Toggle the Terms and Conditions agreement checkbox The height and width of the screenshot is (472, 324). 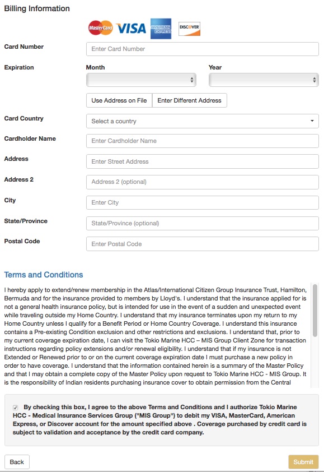click(x=15, y=408)
